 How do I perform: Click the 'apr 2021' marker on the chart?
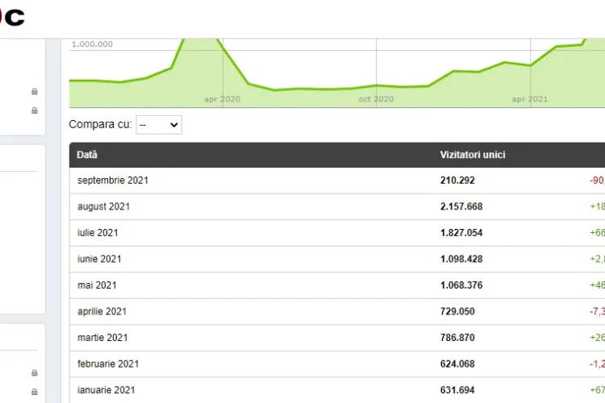530,99
